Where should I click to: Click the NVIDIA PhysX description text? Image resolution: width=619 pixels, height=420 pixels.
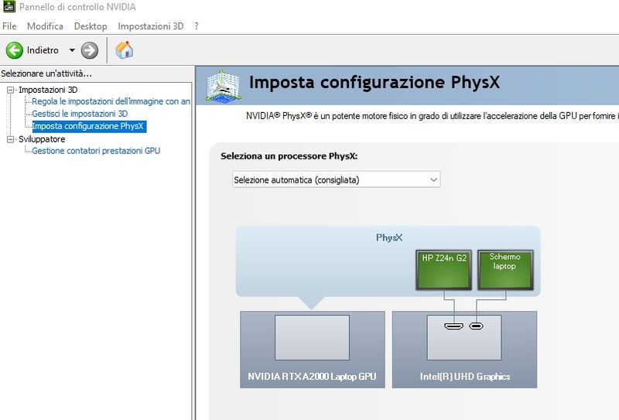pyautogui.click(x=433, y=116)
